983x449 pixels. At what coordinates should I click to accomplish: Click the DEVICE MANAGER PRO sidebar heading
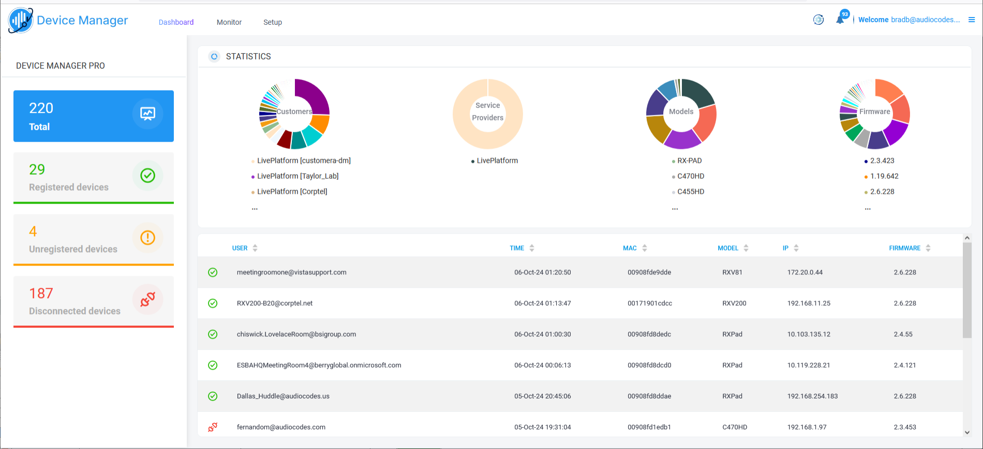point(61,66)
